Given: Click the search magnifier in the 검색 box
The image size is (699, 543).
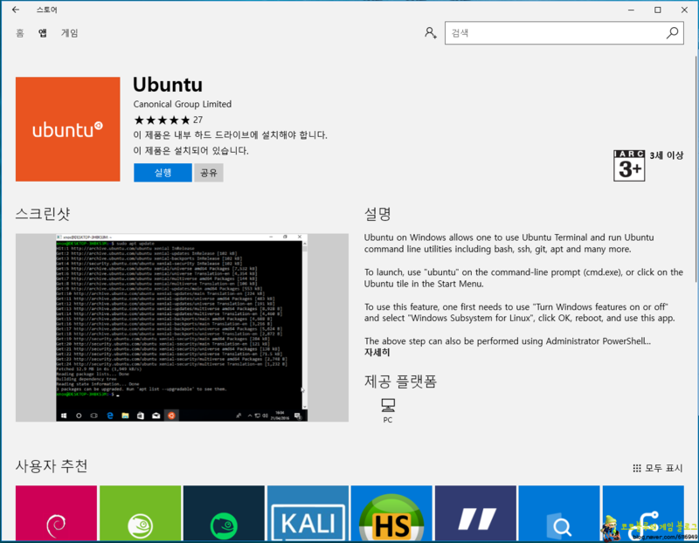Looking at the screenshot, I should click(x=672, y=33).
